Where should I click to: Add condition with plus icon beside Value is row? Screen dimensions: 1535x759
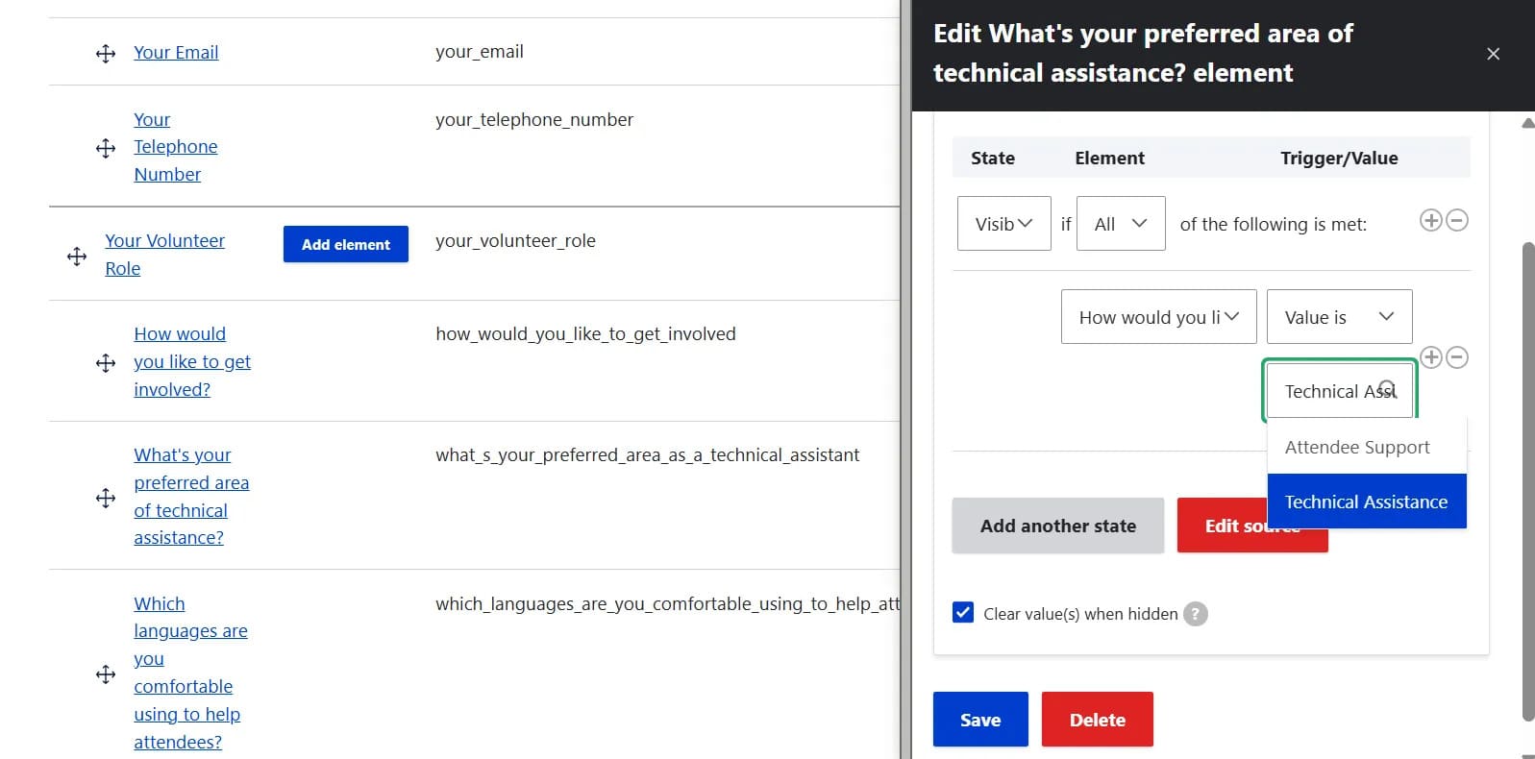coord(1430,357)
